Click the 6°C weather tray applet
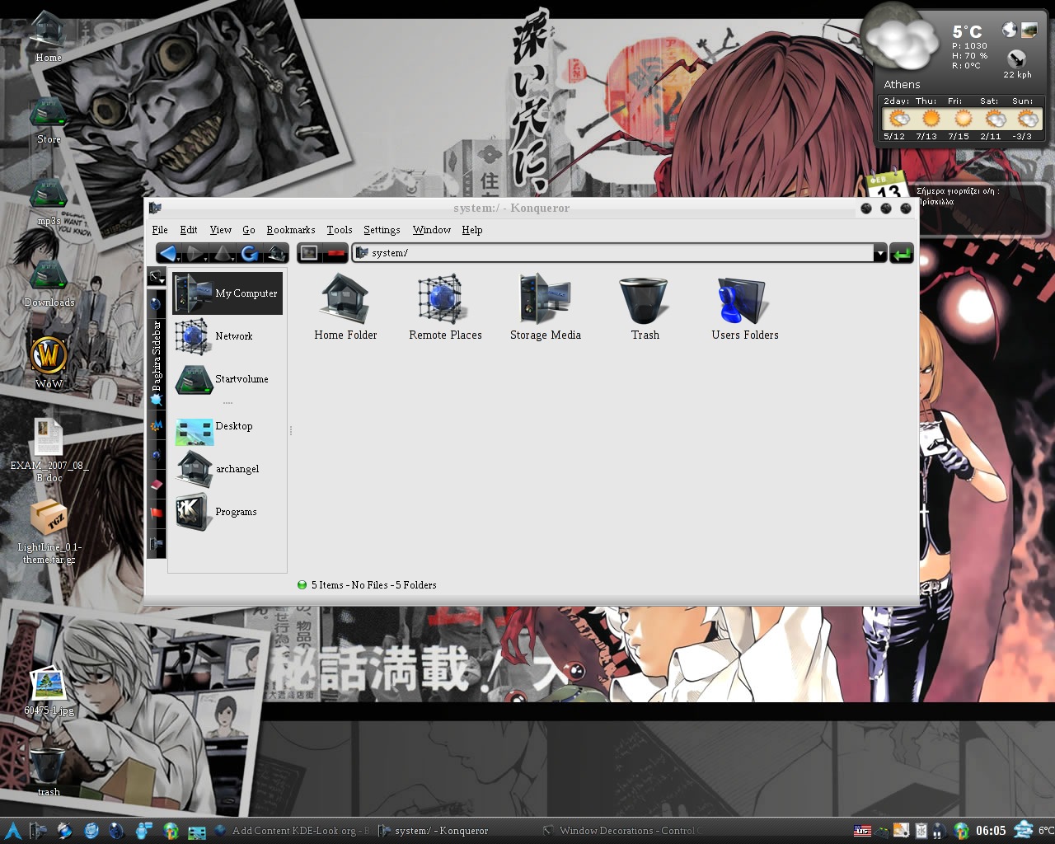The height and width of the screenshot is (844, 1055). click(x=1034, y=831)
